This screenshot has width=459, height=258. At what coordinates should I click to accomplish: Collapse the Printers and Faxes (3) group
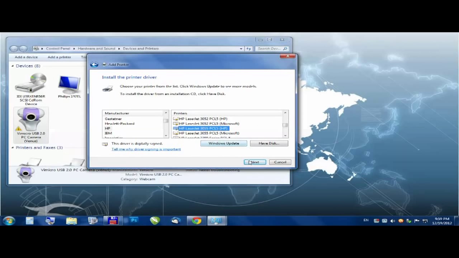[13, 148]
